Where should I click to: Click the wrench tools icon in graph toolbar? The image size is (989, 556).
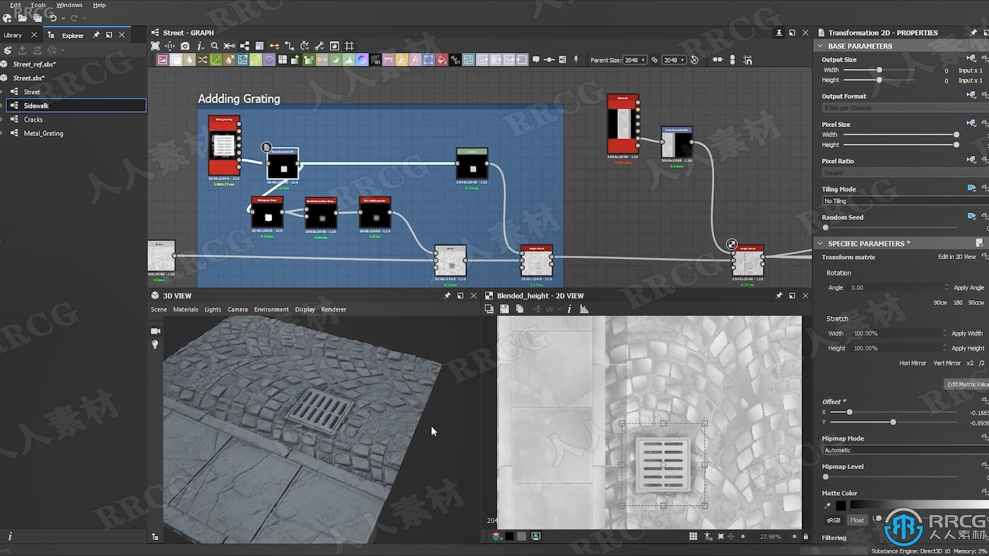click(319, 46)
